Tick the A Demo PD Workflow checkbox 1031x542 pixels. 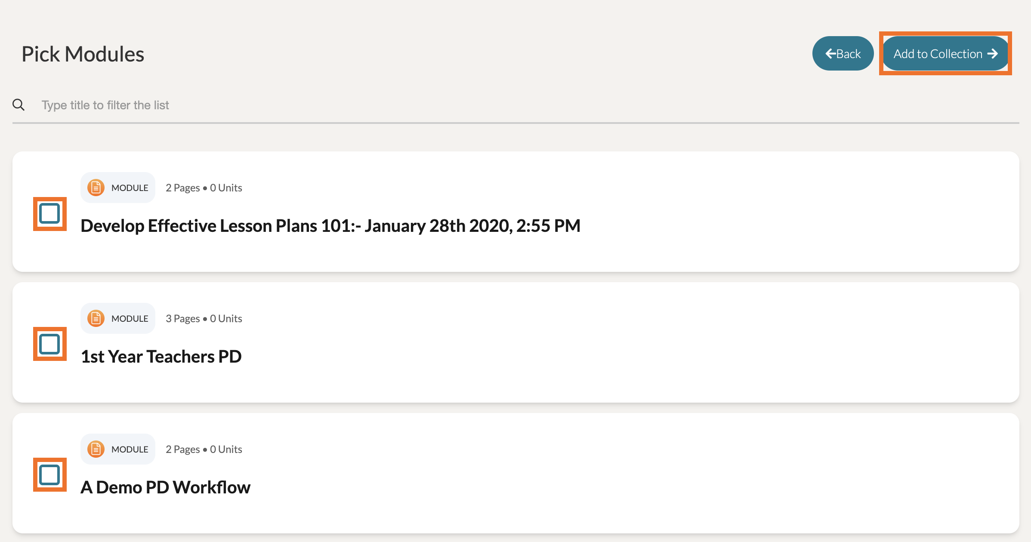point(49,475)
